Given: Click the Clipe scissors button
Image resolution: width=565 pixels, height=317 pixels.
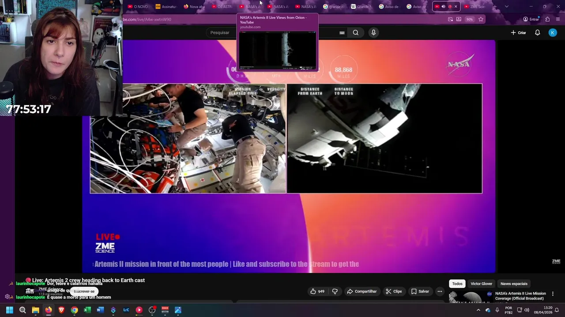Looking at the screenshot, I should tap(394, 291).
